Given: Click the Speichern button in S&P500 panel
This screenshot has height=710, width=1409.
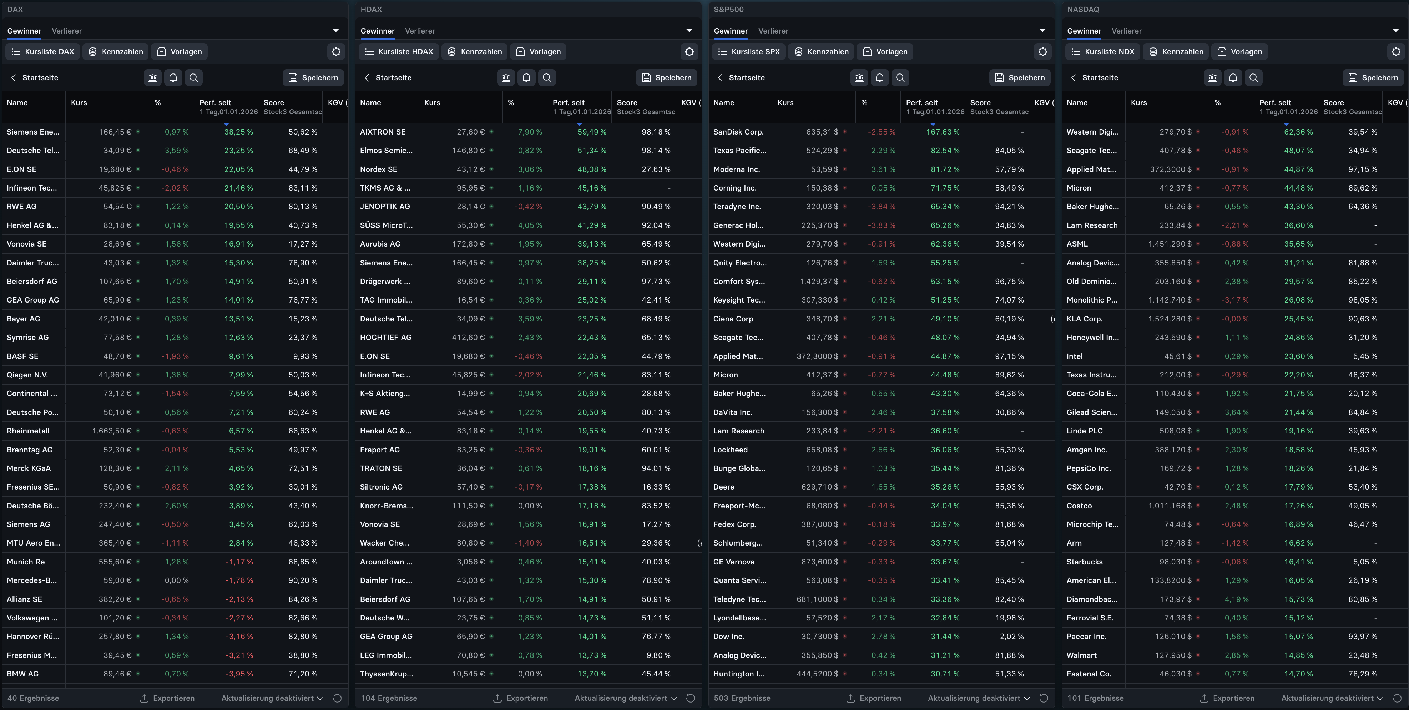Looking at the screenshot, I should (x=1020, y=78).
